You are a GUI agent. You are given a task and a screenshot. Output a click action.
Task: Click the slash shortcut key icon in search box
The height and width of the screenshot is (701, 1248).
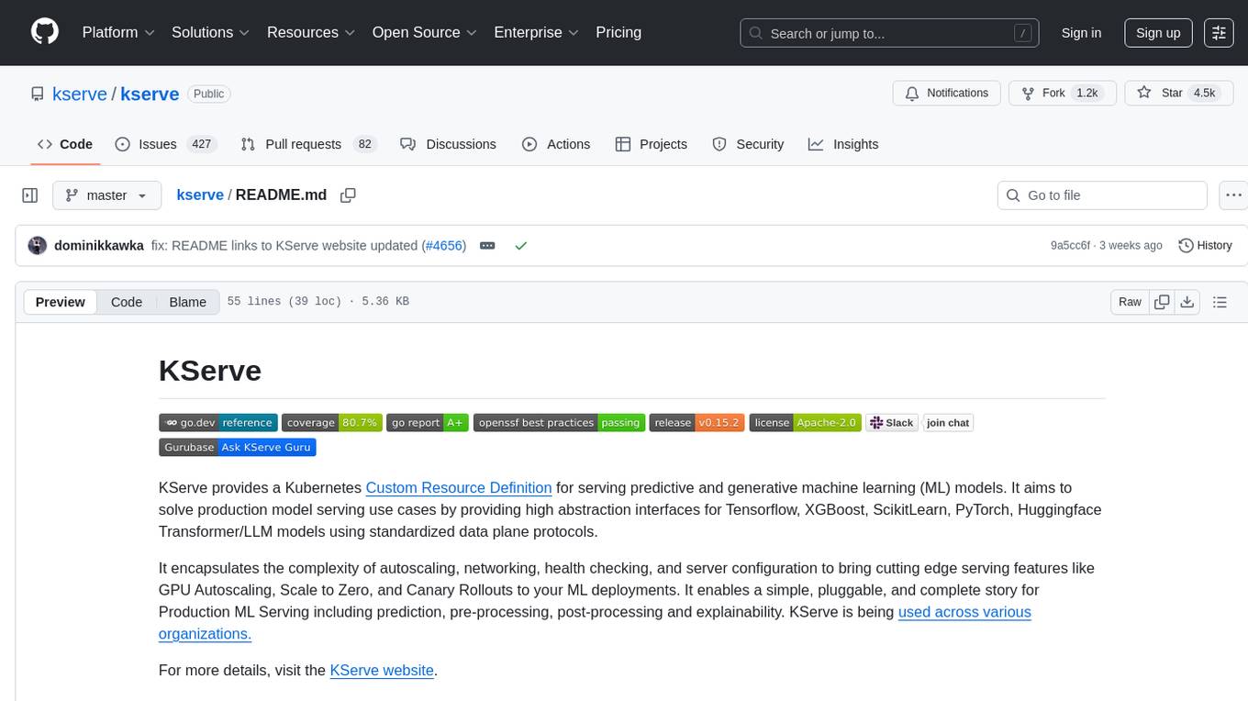point(1023,33)
